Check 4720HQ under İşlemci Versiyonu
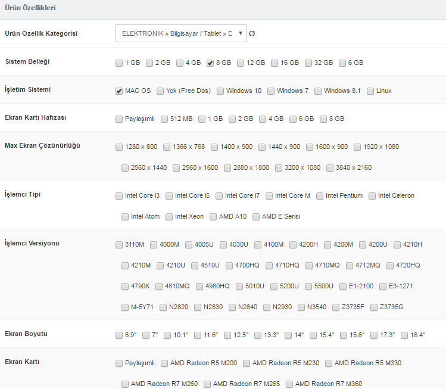 click(x=390, y=266)
